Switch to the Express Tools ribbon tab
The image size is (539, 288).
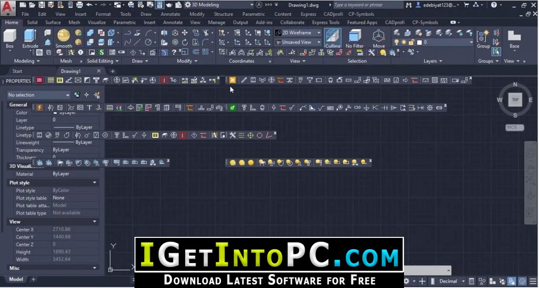(326, 22)
